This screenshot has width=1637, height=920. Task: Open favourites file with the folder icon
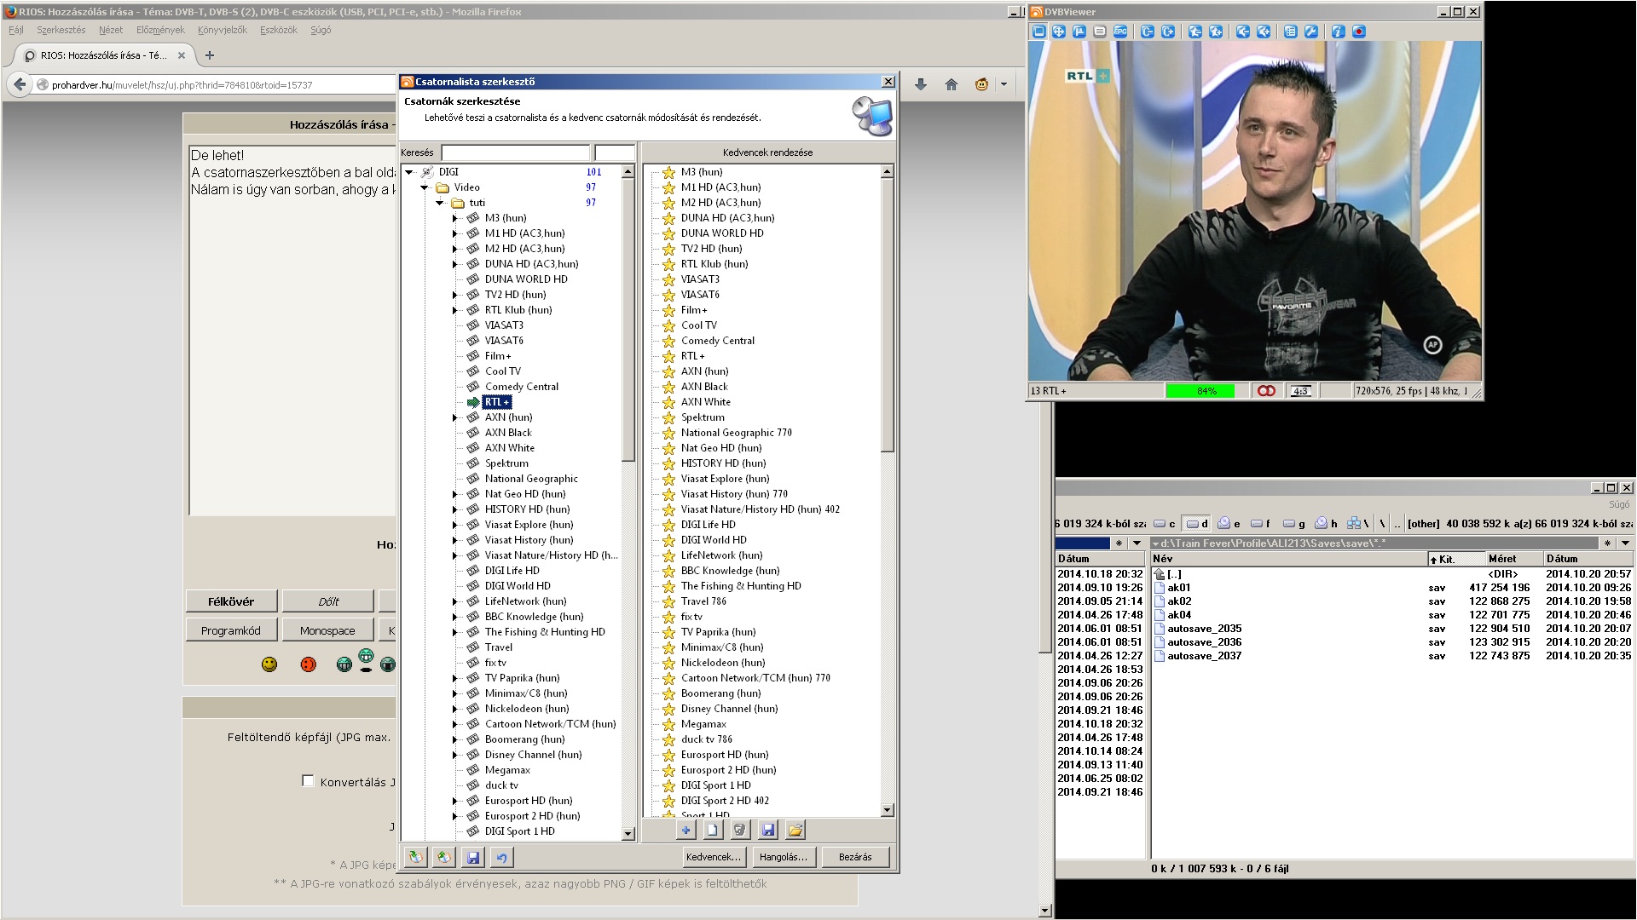[795, 830]
